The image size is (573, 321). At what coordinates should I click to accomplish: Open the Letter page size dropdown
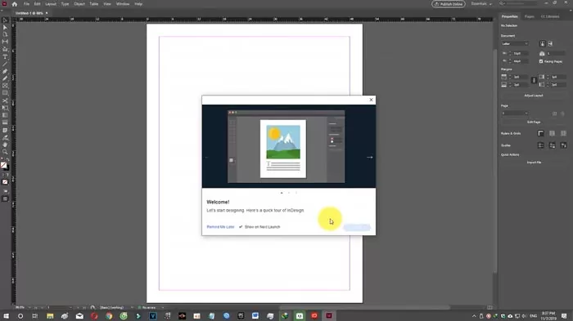click(x=515, y=44)
